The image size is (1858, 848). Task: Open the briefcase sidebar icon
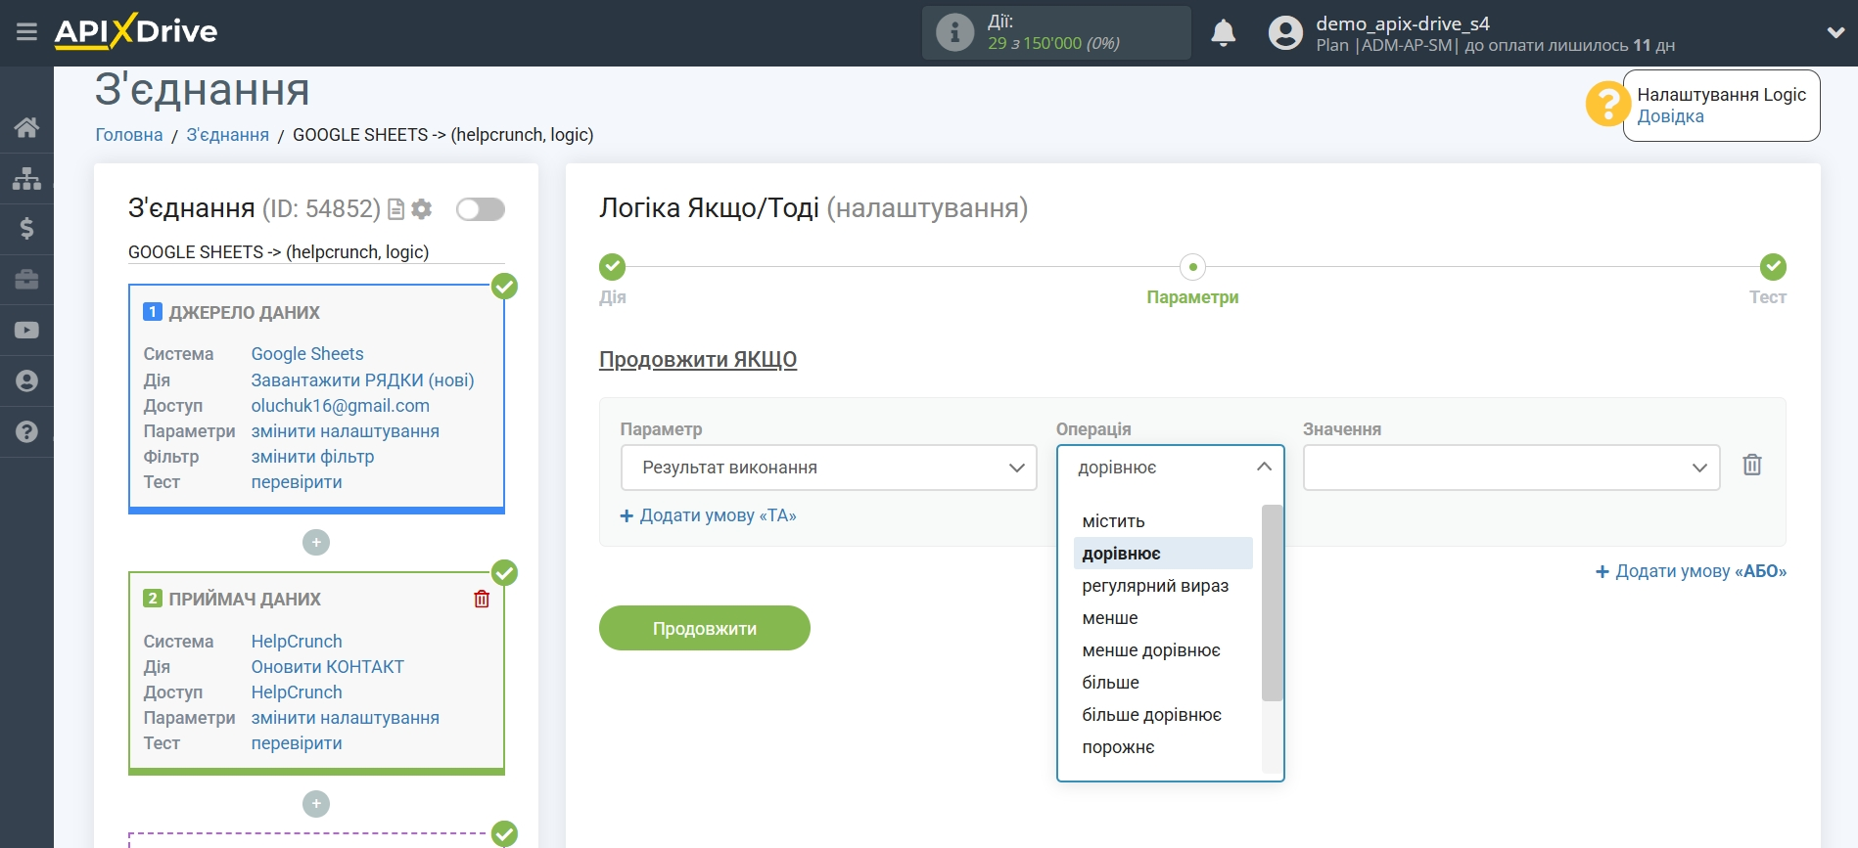(26, 280)
